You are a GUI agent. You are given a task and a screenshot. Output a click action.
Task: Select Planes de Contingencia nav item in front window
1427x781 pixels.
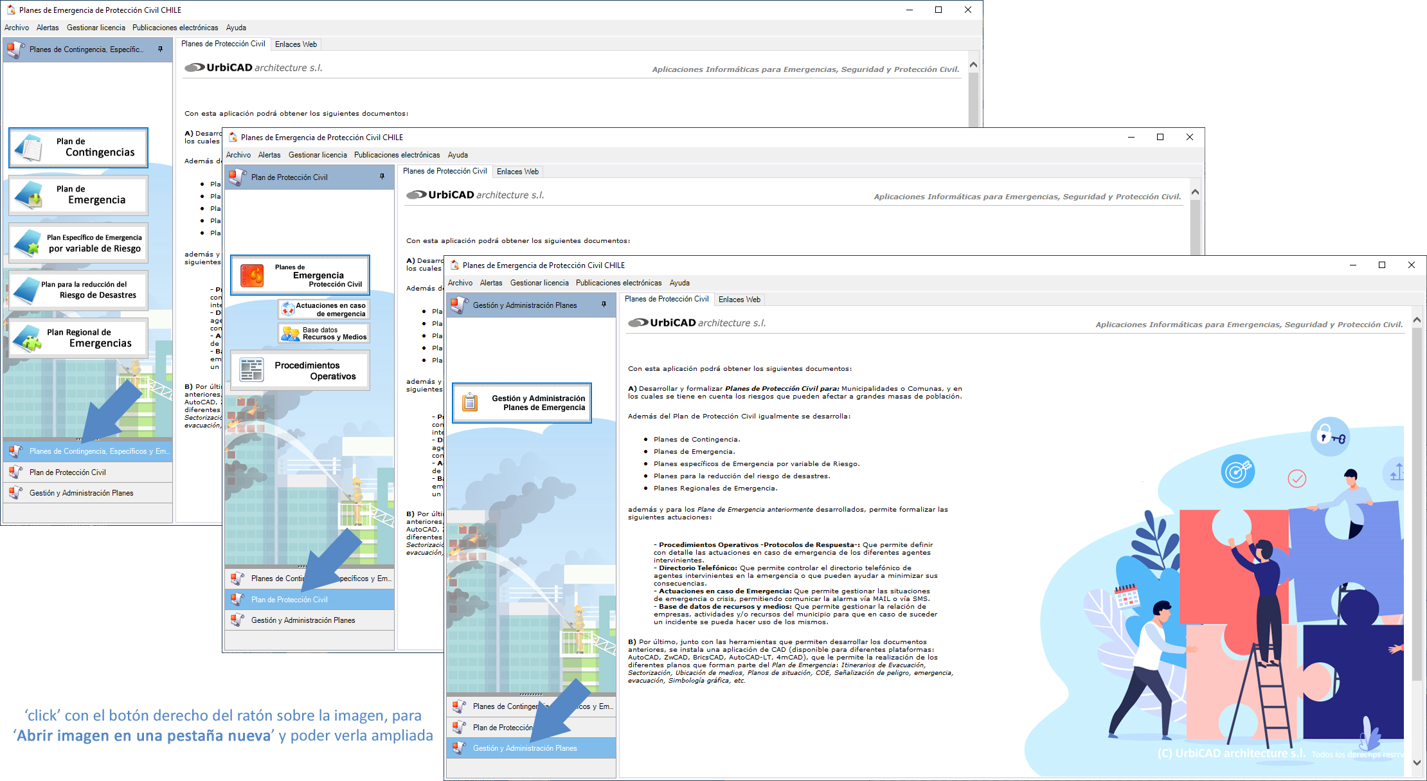(532, 706)
